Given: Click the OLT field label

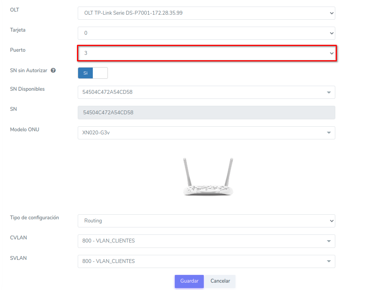Looking at the screenshot, I should pyautogui.click(x=14, y=10).
